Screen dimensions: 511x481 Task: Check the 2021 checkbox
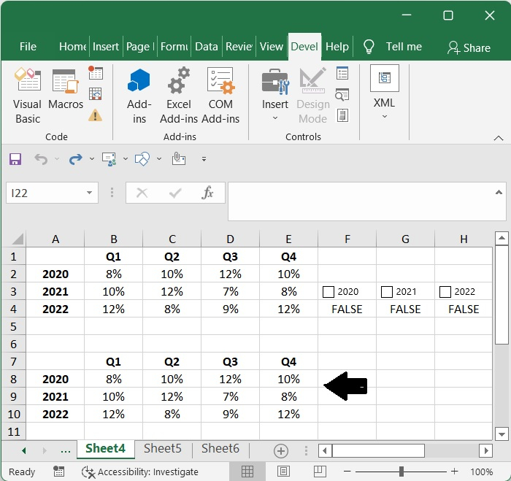click(x=387, y=292)
